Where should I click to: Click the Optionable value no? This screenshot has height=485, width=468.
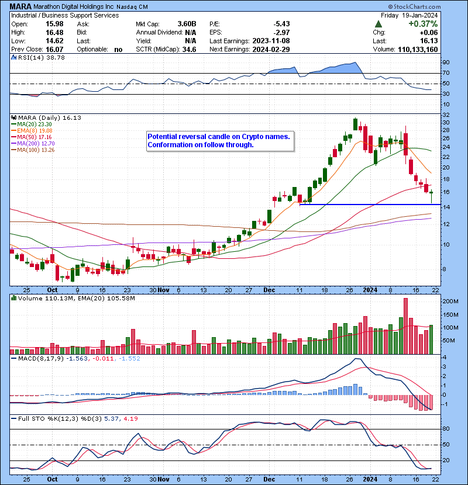(118, 50)
